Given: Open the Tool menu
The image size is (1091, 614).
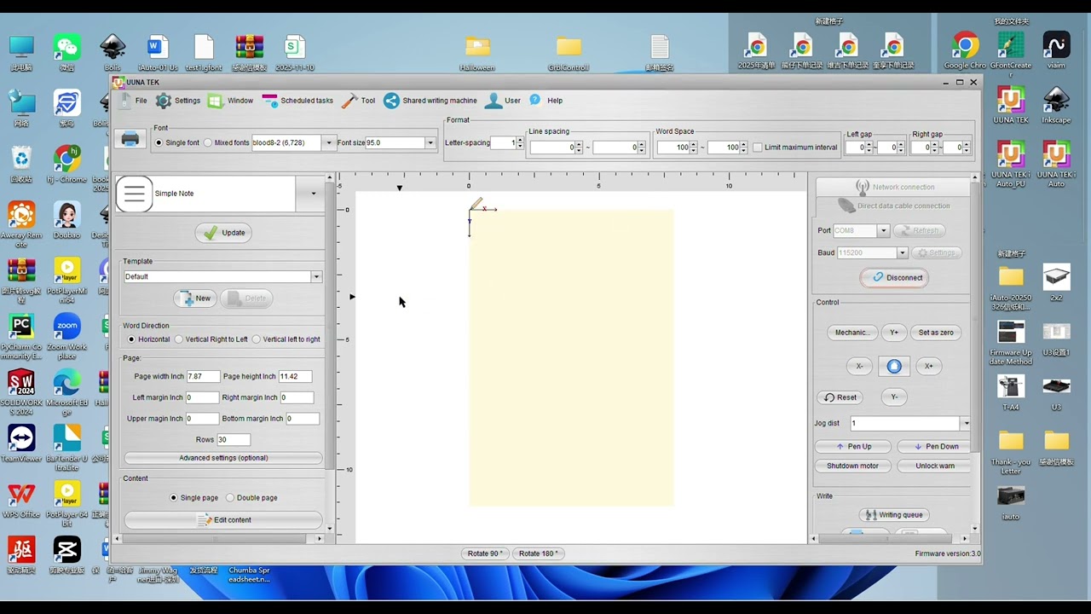Looking at the screenshot, I should click(358, 101).
